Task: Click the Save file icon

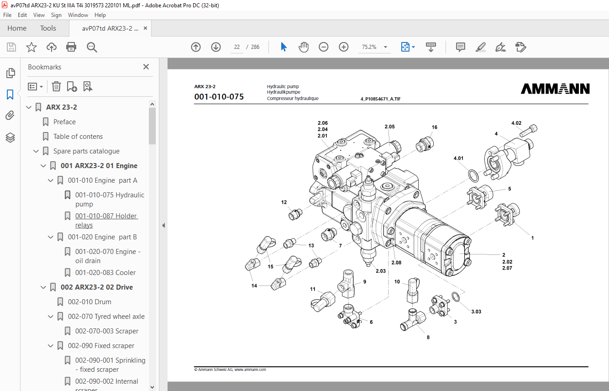Action: (11, 47)
